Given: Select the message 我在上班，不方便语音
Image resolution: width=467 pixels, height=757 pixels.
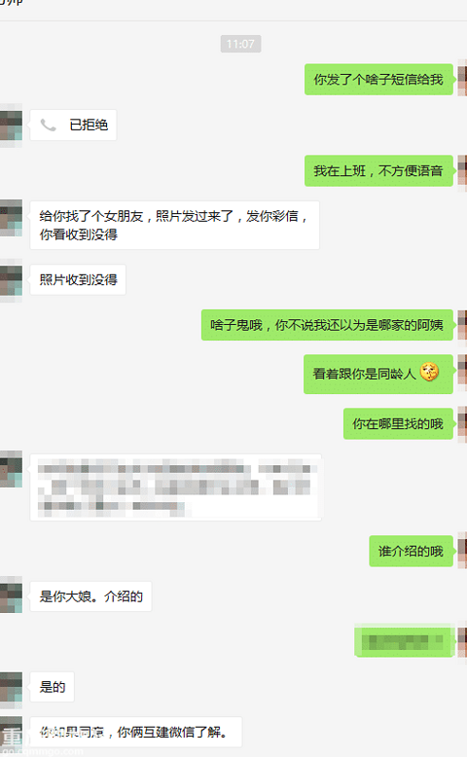Looking at the screenshot, I should (x=378, y=171).
